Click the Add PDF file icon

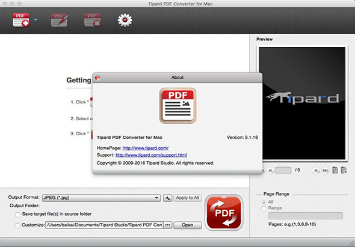tap(21, 20)
